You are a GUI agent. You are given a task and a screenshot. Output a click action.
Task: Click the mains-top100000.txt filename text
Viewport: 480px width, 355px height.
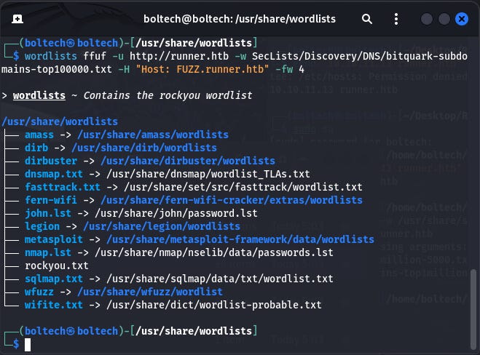pyautogui.click(x=57, y=69)
